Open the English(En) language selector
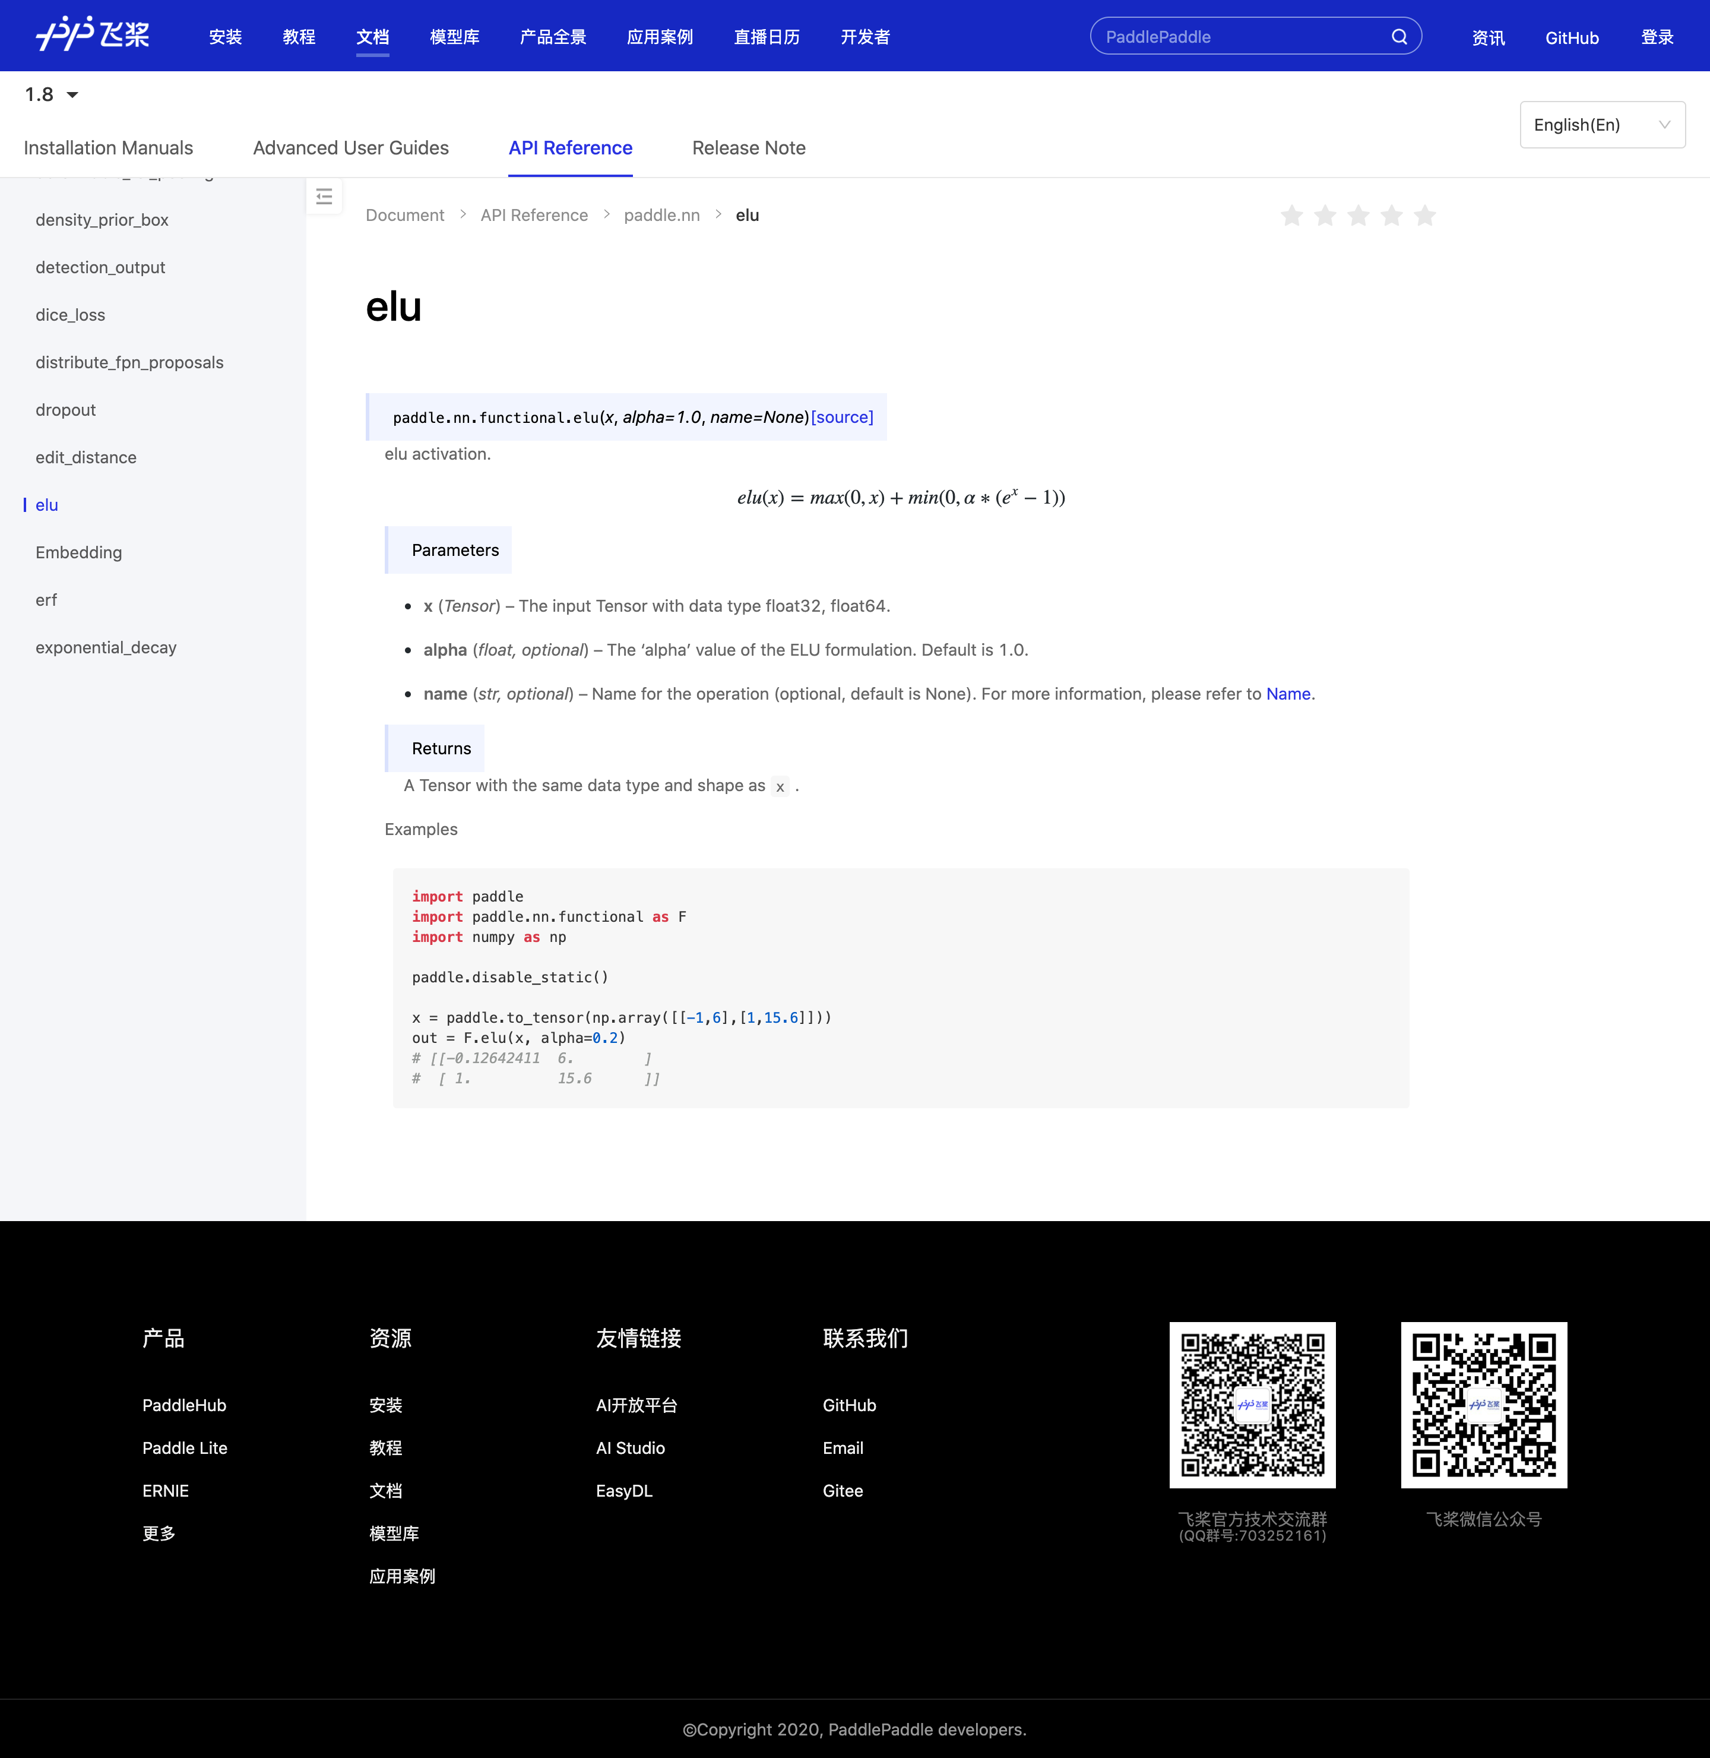This screenshot has height=1758, width=1710. (1601, 125)
